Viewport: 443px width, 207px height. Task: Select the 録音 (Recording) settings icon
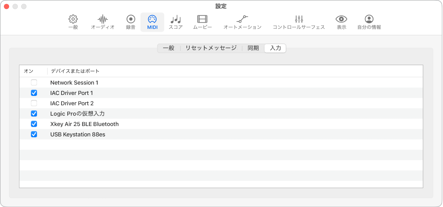click(x=130, y=22)
